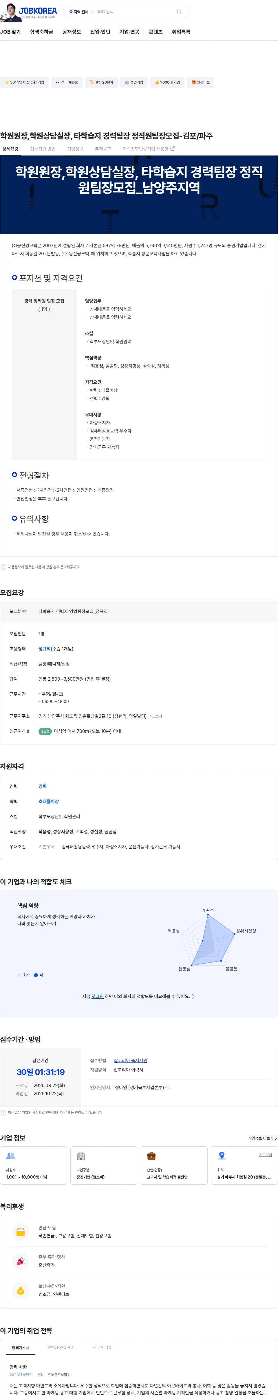Click the info icon beside 마감일은 기업의 사정으로
278x1397 pixels.
[x=3, y=1113]
